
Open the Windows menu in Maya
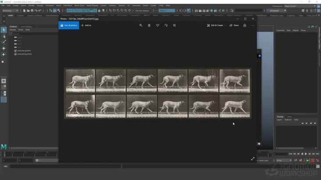tap(50, 6)
